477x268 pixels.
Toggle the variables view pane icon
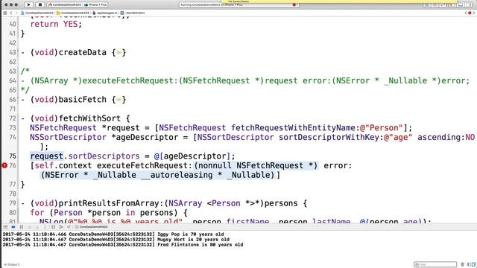point(469,264)
